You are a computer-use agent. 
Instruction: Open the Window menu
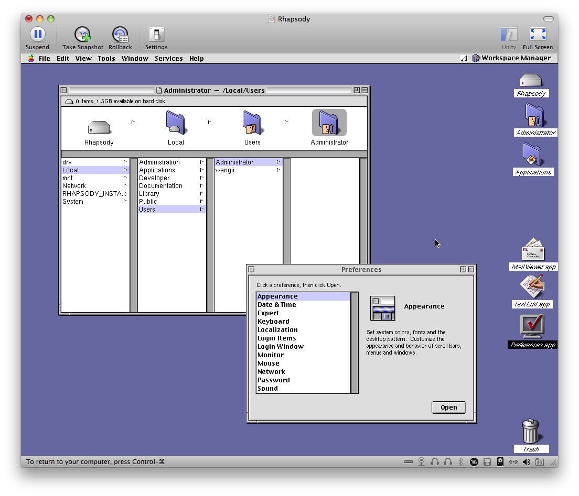(x=135, y=58)
